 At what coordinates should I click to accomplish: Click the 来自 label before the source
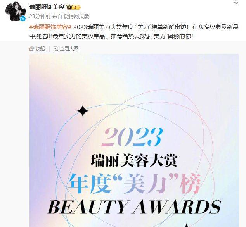pos(57,16)
